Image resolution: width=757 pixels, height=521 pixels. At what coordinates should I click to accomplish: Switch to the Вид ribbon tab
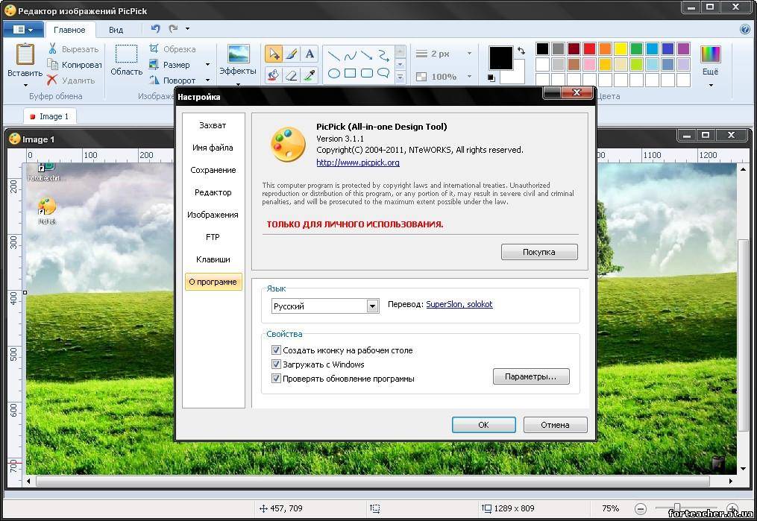pos(116,29)
